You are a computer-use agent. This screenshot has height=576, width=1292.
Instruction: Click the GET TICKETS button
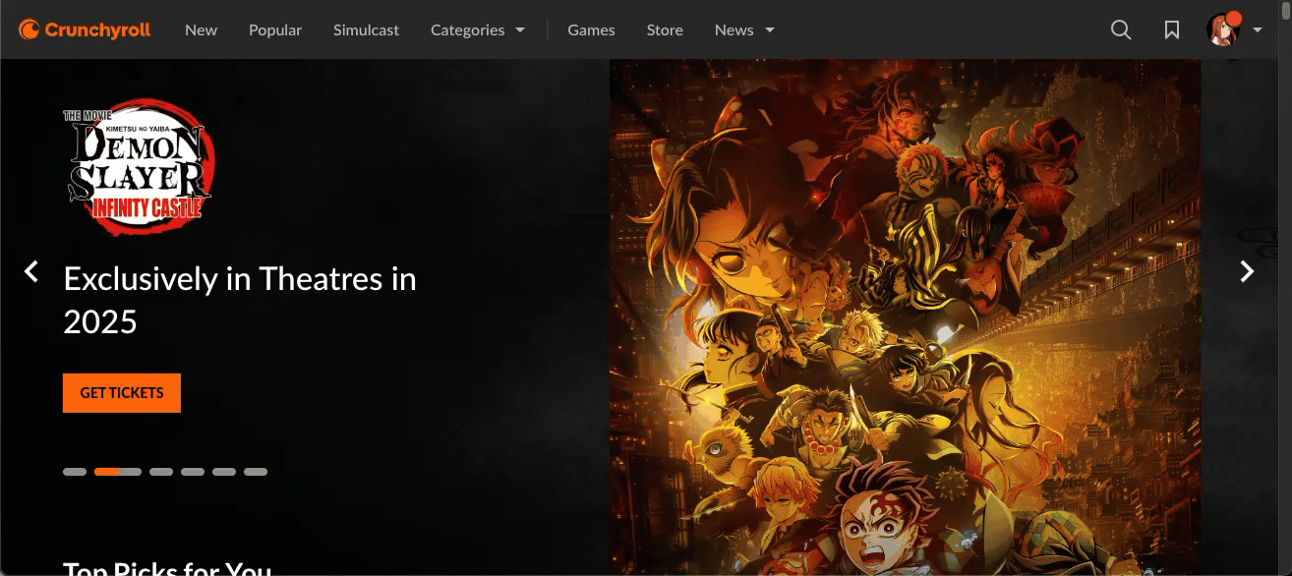(122, 393)
